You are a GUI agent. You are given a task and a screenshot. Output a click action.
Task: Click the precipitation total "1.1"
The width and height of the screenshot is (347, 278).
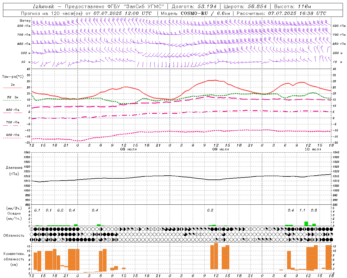click(x=302, y=210)
